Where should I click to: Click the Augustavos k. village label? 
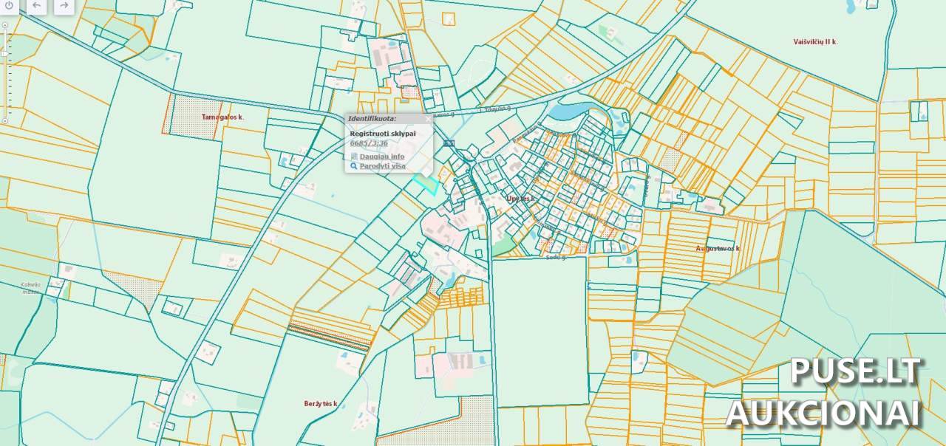click(x=718, y=249)
